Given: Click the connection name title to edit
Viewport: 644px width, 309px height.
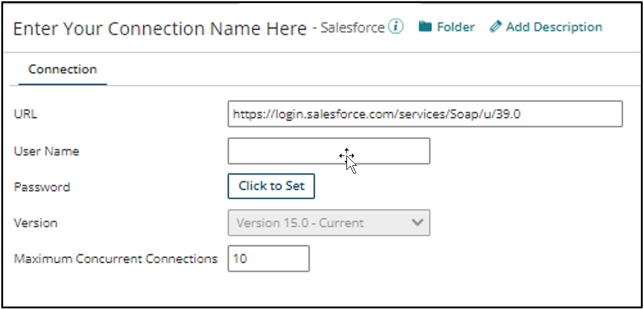Looking at the screenshot, I should 160,29.
